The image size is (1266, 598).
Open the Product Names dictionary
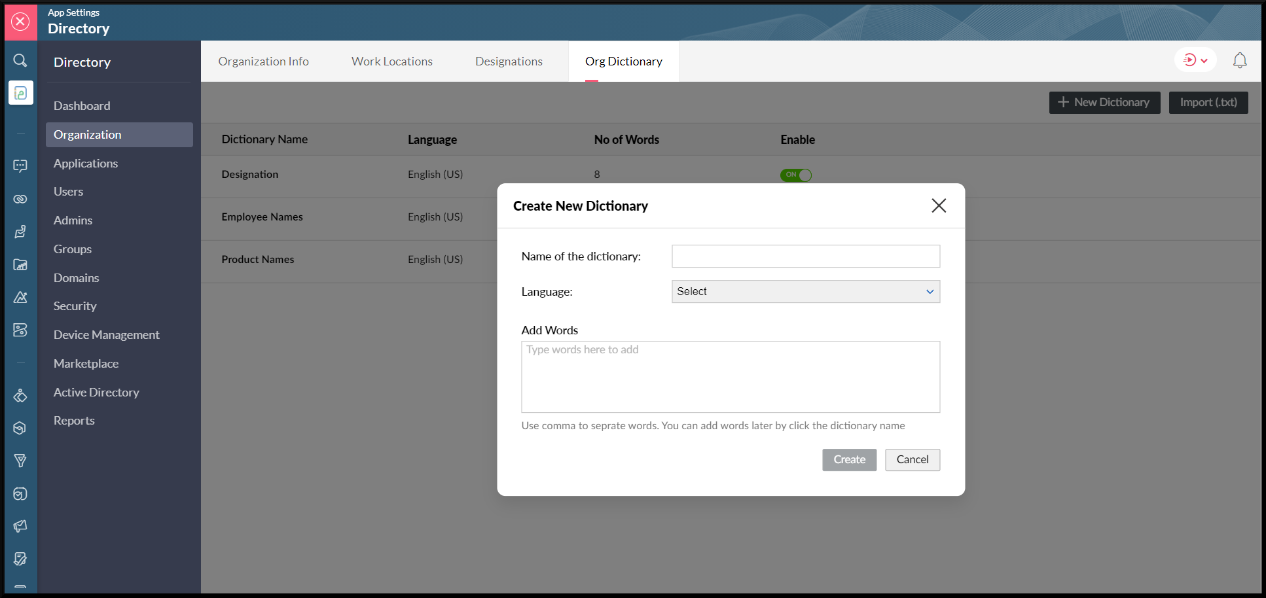(257, 260)
